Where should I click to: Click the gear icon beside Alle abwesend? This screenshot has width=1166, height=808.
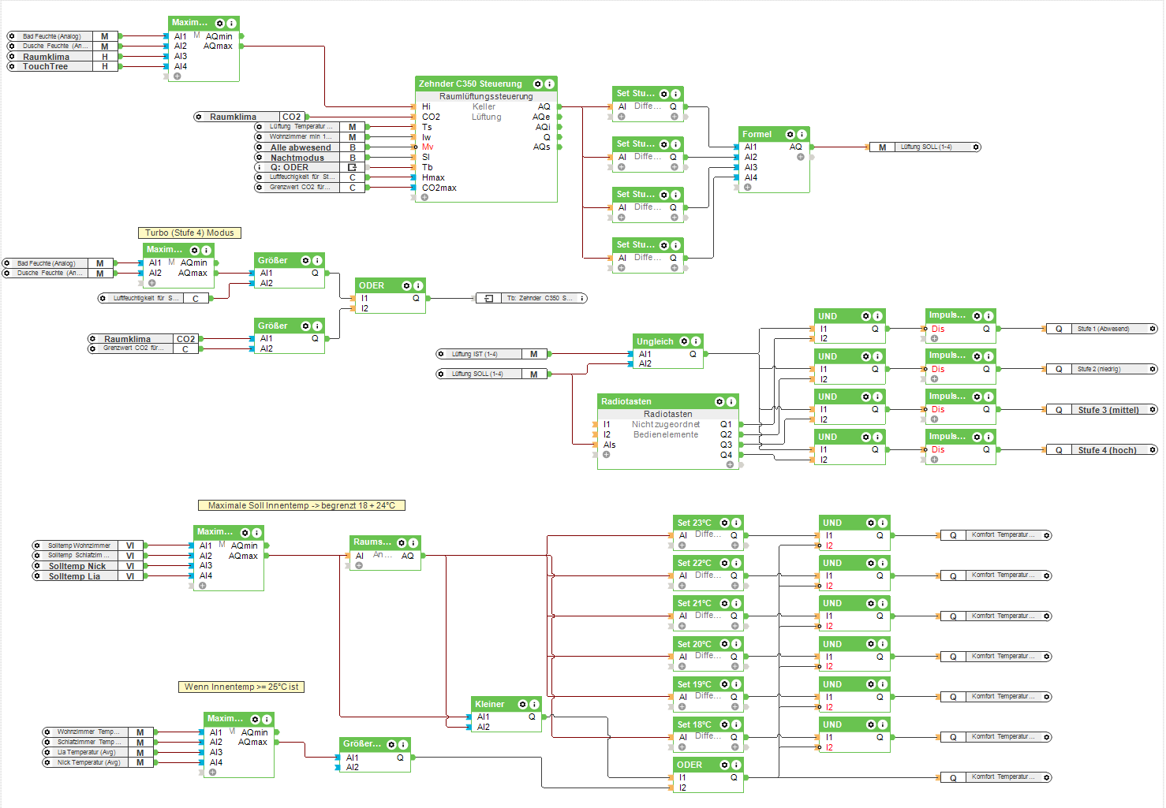[x=259, y=147]
